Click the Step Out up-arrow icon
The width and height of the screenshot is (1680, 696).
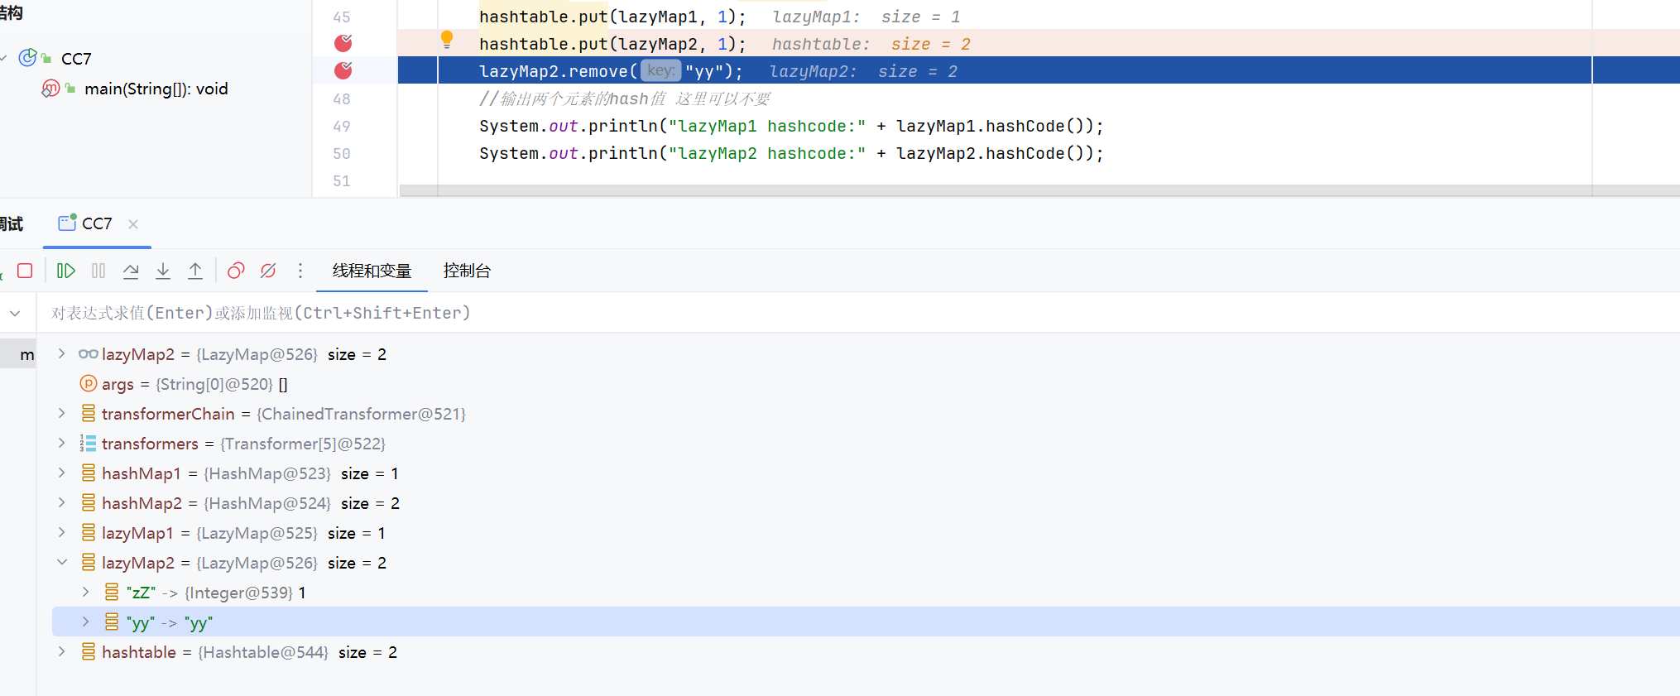click(x=195, y=271)
